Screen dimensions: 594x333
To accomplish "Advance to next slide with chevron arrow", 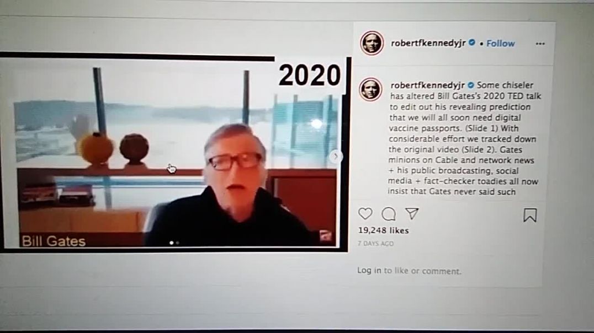I will (x=336, y=156).
